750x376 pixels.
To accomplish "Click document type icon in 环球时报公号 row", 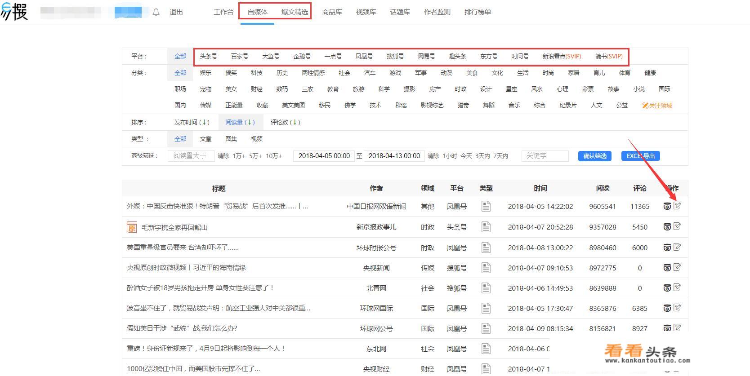I will coord(486,248).
